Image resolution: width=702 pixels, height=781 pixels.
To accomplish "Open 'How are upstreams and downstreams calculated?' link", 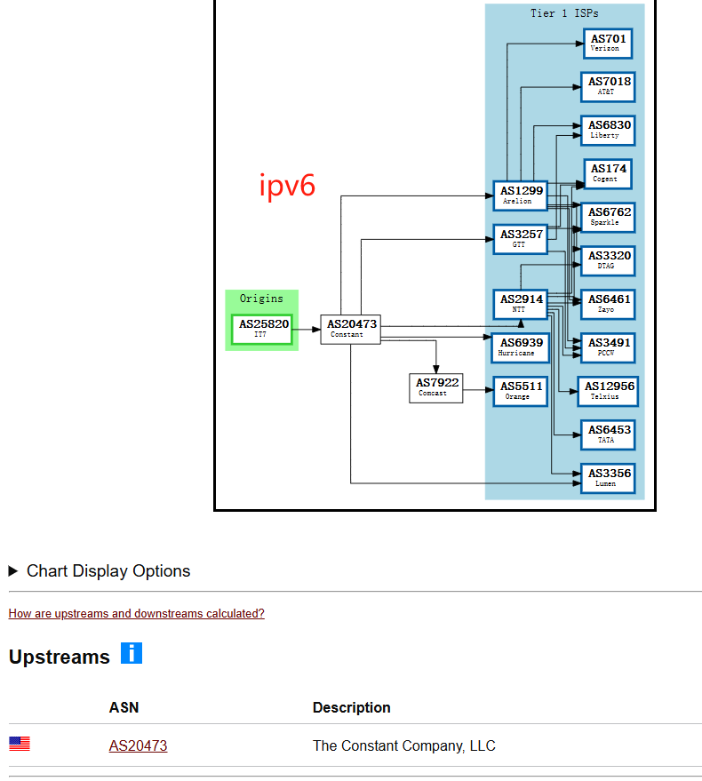I will [x=137, y=613].
